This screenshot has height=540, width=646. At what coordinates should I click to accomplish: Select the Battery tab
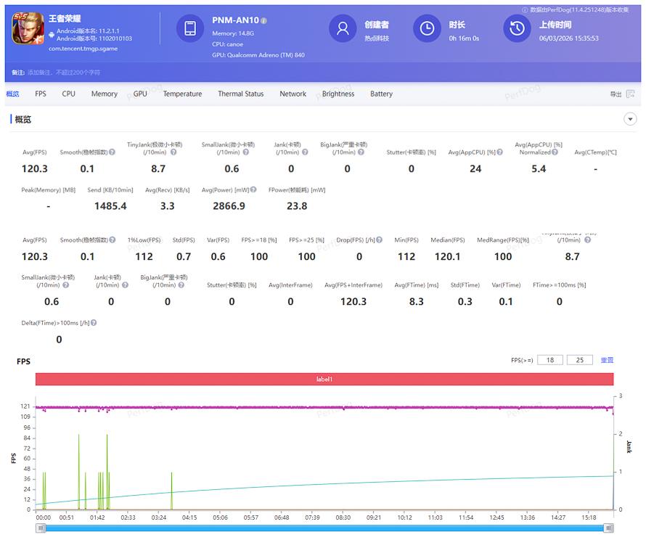381,94
